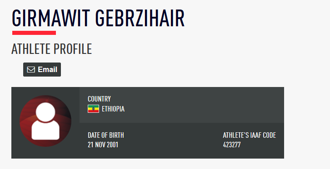Click the word PROFILE in the subheading

(73, 49)
